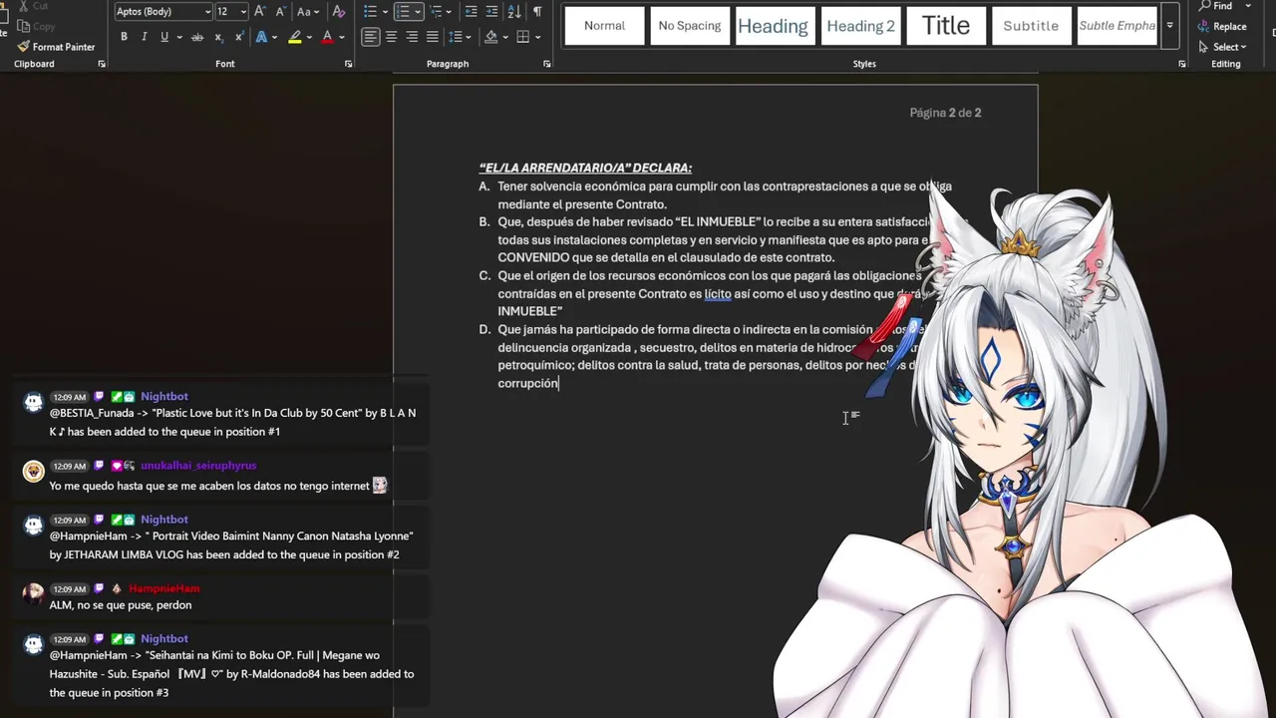The height and width of the screenshot is (718, 1276).
Task: Sort paragraph text A to Z
Action: (514, 11)
